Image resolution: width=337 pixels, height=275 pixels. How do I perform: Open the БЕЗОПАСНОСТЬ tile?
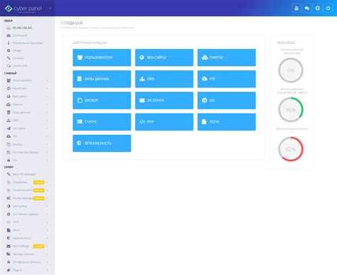[x=102, y=144]
